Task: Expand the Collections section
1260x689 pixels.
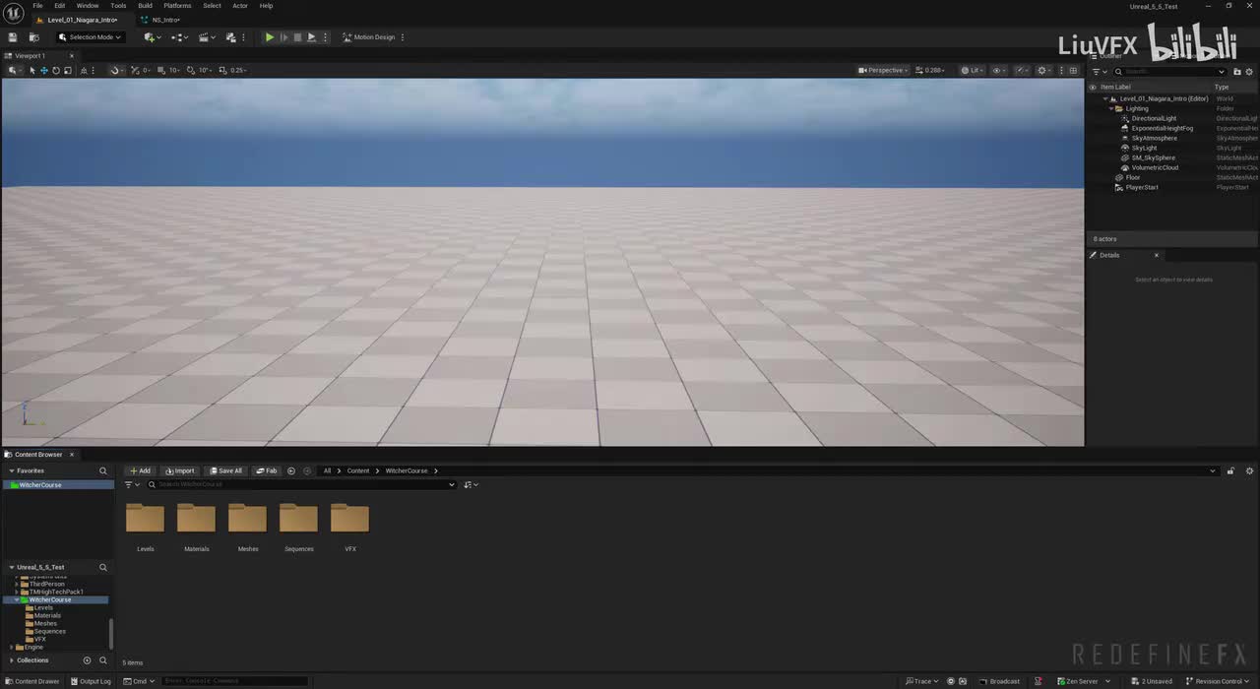Action: pyautogui.click(x=12, y=660)
